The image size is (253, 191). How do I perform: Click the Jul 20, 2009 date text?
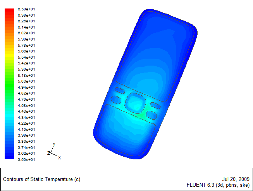(x=236, y=179)
